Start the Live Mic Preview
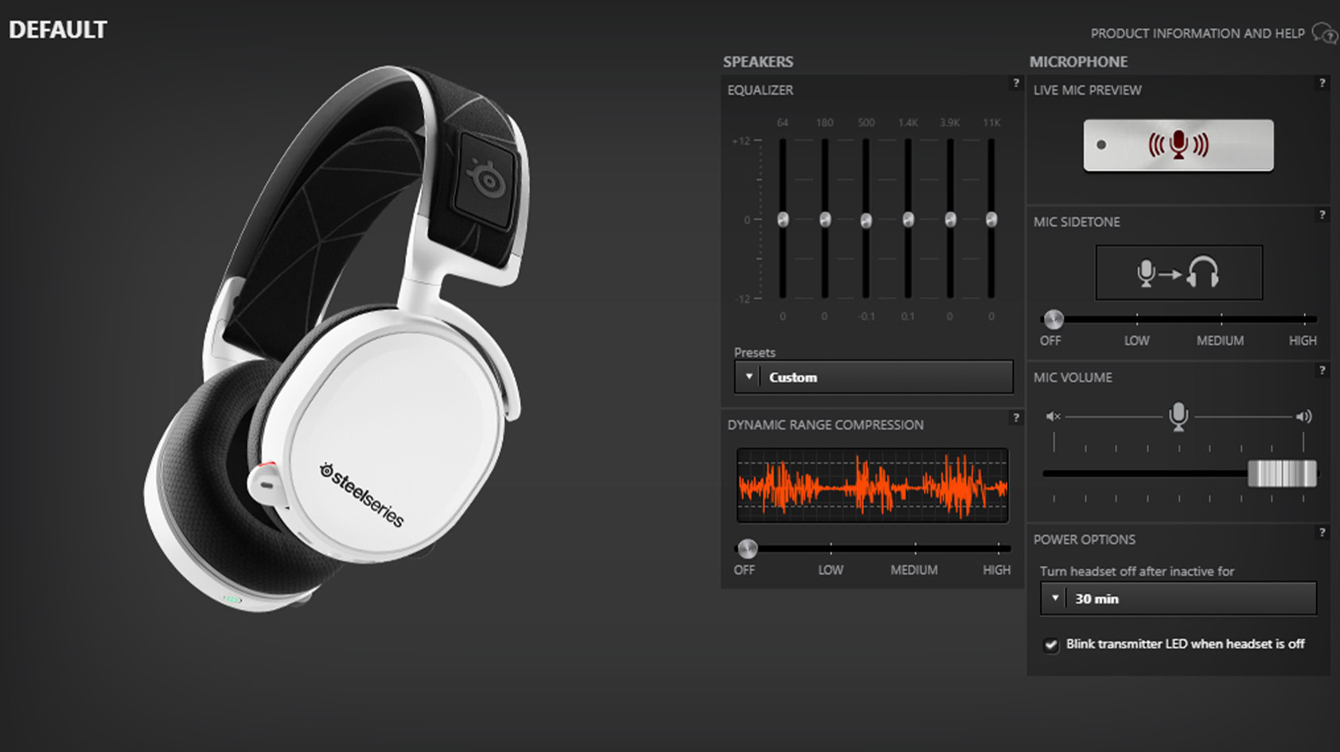Image resolution: width=1340 pixels, height=752 pixels. pos(1178,145)
